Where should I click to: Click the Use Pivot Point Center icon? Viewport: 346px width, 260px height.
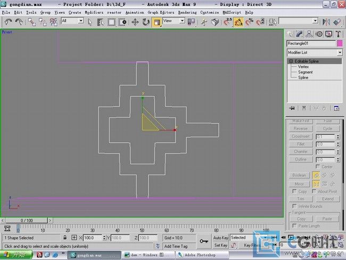tap(191, 22)
